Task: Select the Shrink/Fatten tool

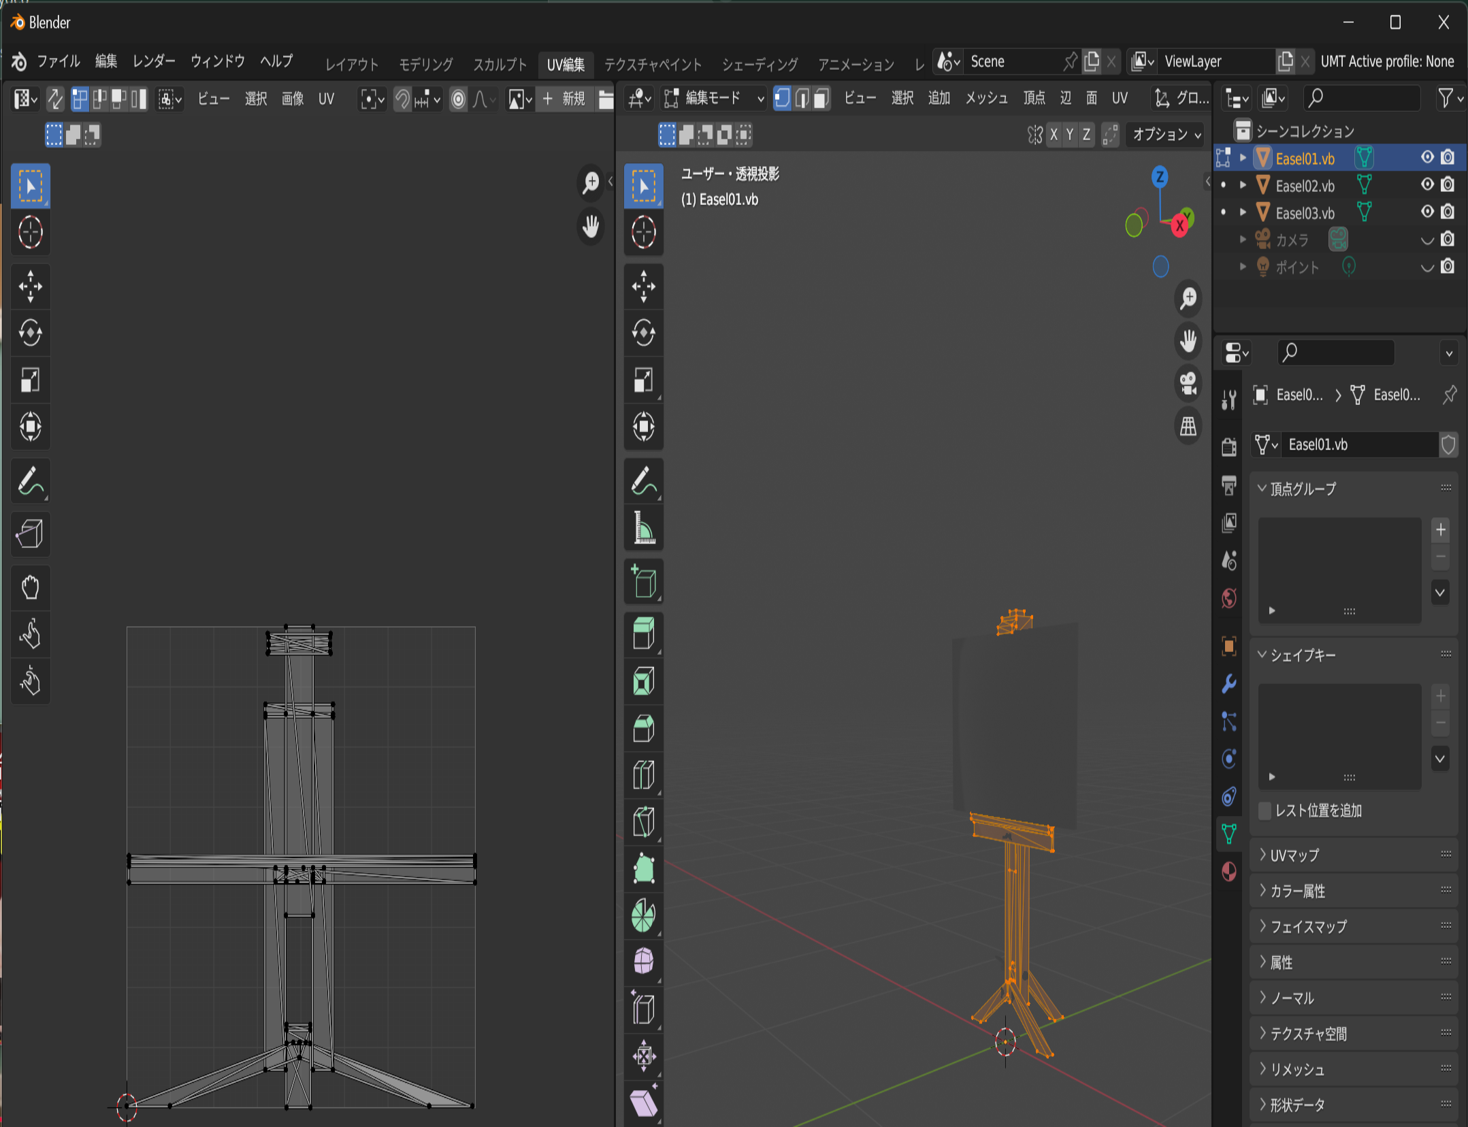Action: [644, 1056]
